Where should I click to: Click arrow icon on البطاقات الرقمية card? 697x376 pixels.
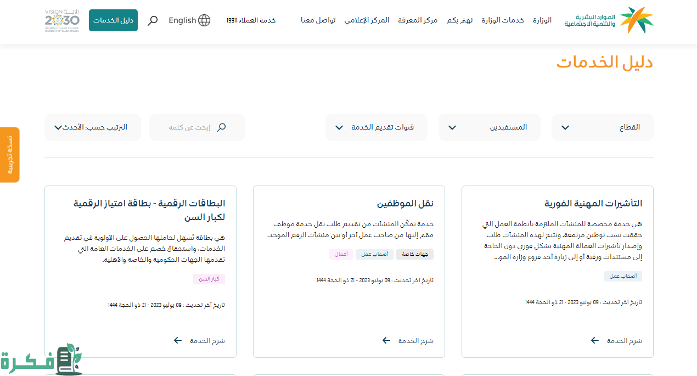pos(178,341)
